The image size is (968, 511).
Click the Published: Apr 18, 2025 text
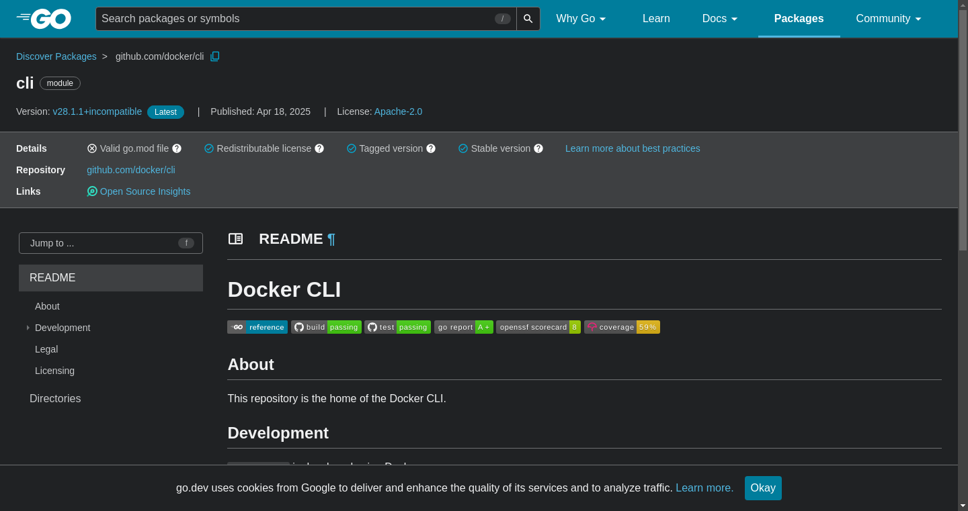pyautogui.click(x=260, y=111)
